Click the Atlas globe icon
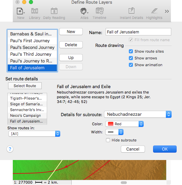Viewport: 182px width, 185px height. (x=84, y=11)
